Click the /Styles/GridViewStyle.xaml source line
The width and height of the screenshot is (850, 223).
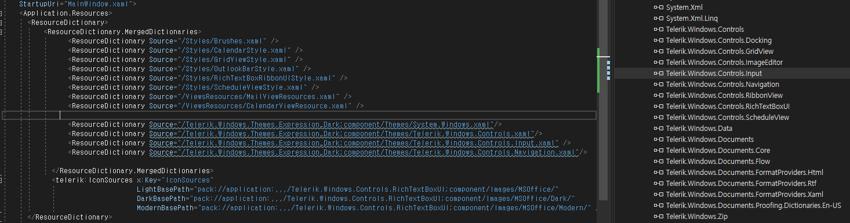(186, 60)
